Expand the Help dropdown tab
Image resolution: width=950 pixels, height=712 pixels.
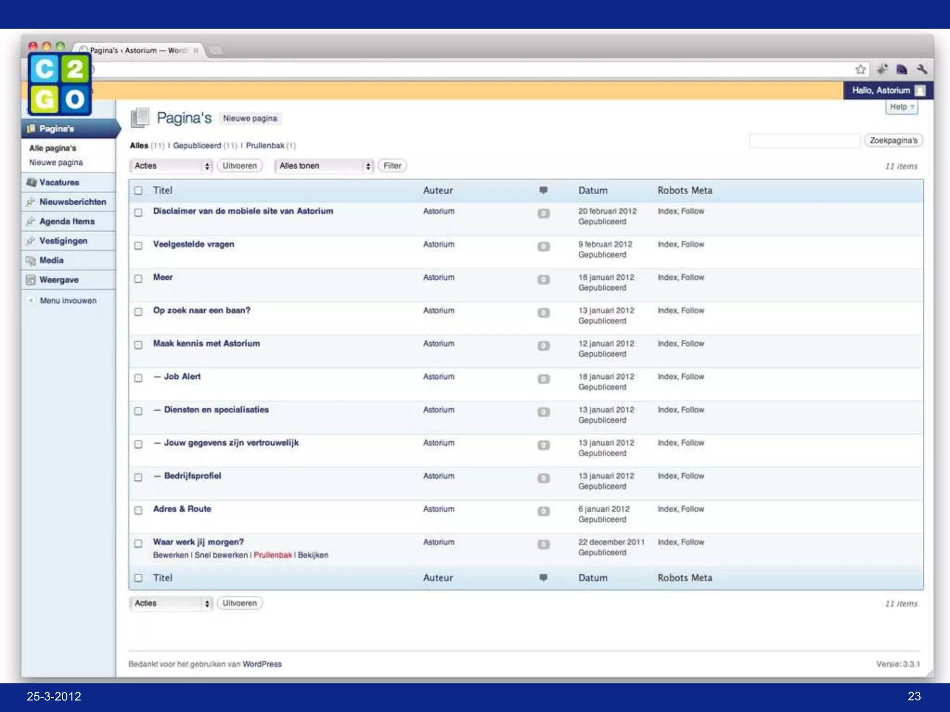pyautogui.click(x=901, y=107)
